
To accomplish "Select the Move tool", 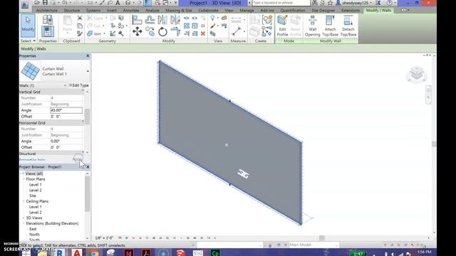I will tap(138, 31).
